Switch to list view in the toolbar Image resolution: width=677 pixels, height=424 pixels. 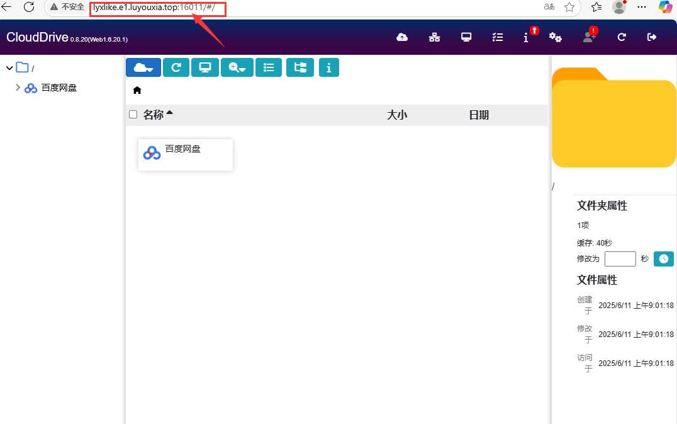point(269,67)
